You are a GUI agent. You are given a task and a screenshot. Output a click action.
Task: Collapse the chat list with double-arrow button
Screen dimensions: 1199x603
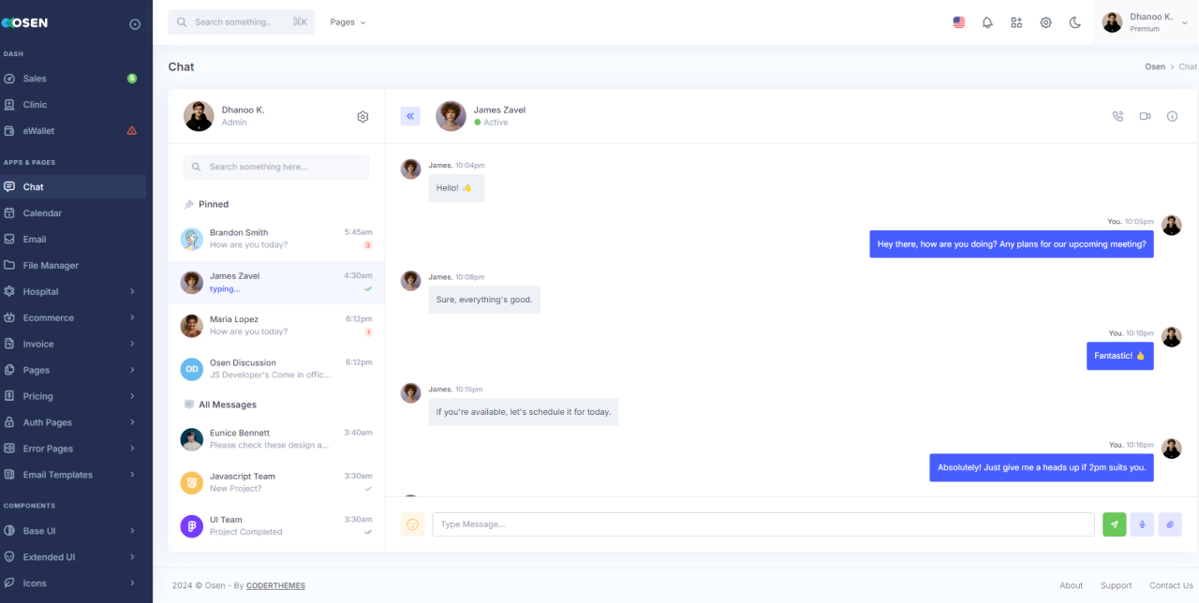(x=410, y=116)
